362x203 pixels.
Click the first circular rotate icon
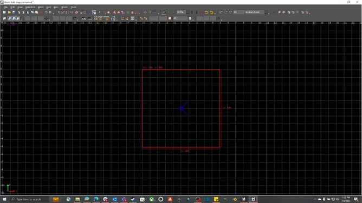[221, 12]
